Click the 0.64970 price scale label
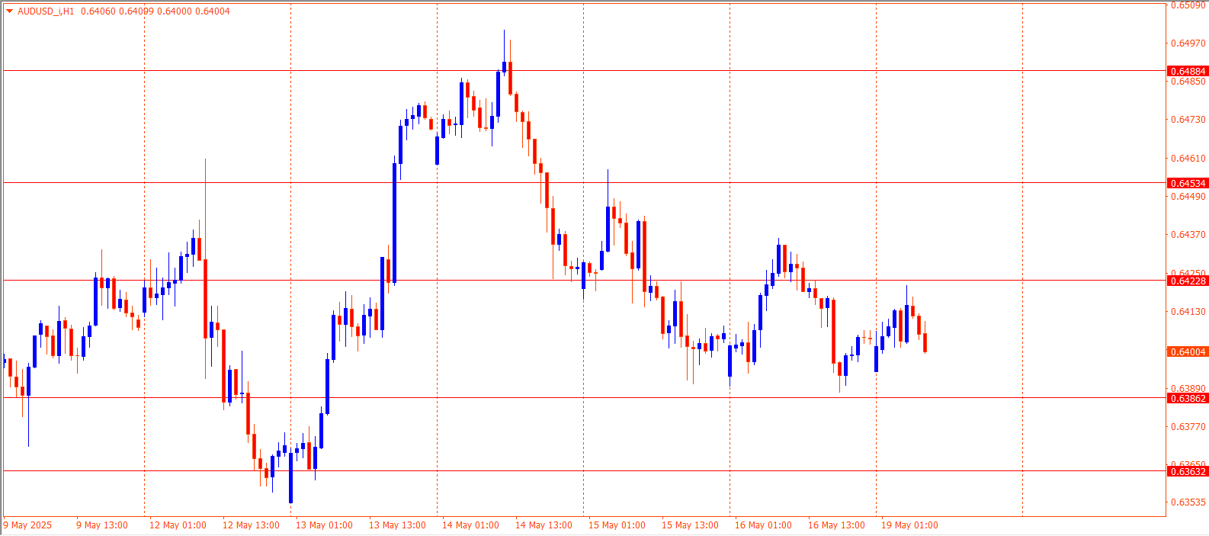 coord(1188,43)
